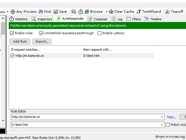Click the stopwatch timer toolbar icon
Viewport: 186px width, 140px height.
[x=81, y=12]
